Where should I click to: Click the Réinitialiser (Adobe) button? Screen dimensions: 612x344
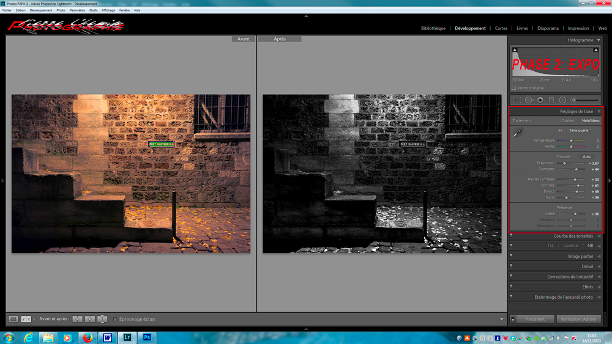pos(579,319)
